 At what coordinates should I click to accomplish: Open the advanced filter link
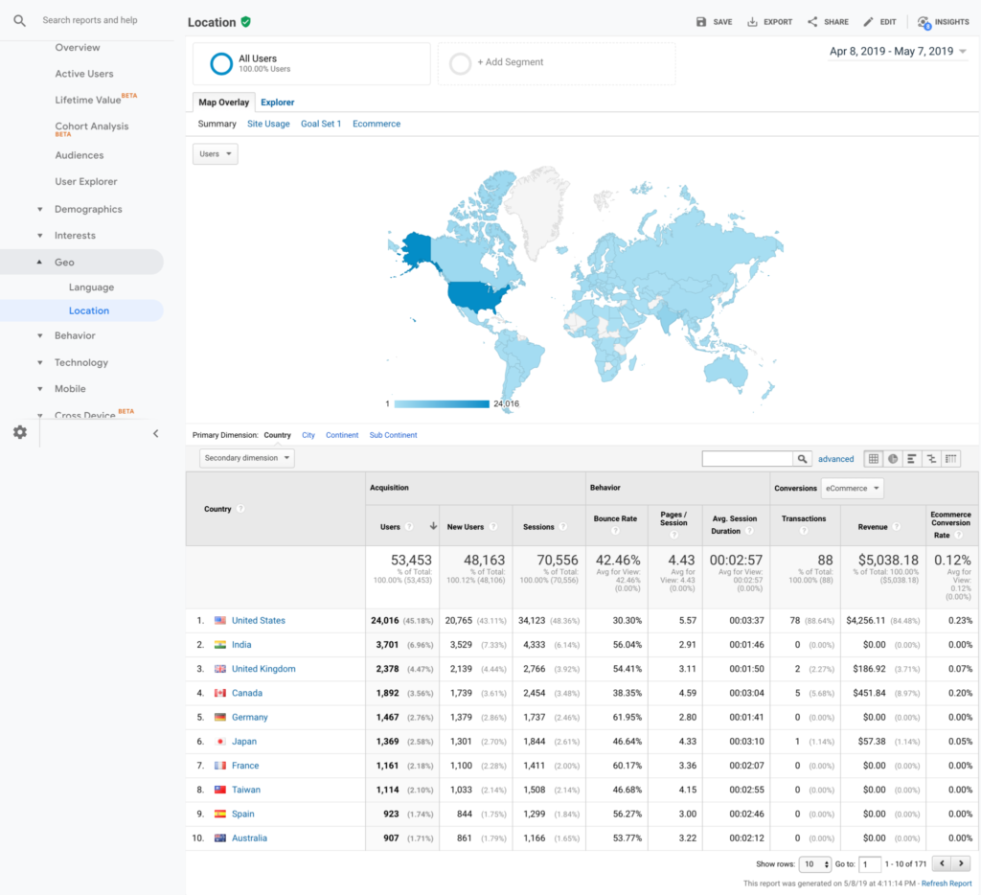tap(835, 459)
